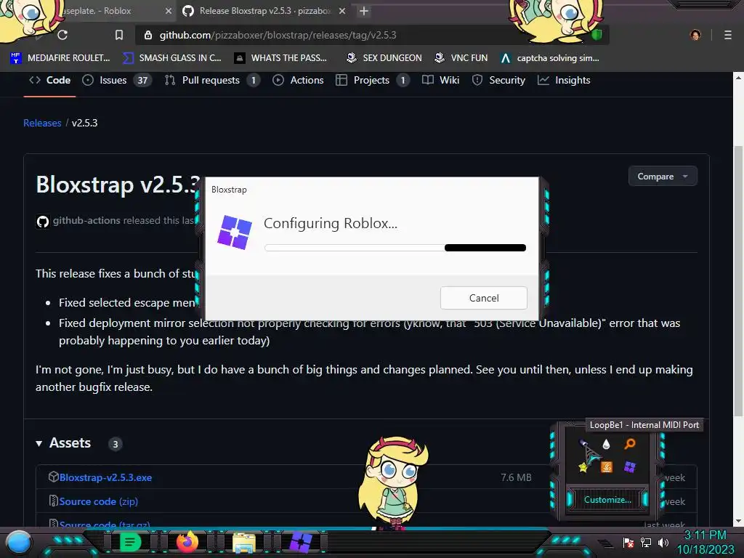The width and height of the screenshot is (744, 558).
Task: Open WHATS THE PASS... bookmark
Action: pyautogui.click(x=281, y=58)
